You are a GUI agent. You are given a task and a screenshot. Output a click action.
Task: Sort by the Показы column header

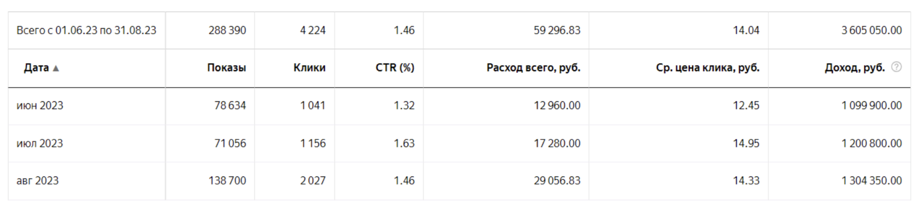pyautogui.click(x=226, y=68)
